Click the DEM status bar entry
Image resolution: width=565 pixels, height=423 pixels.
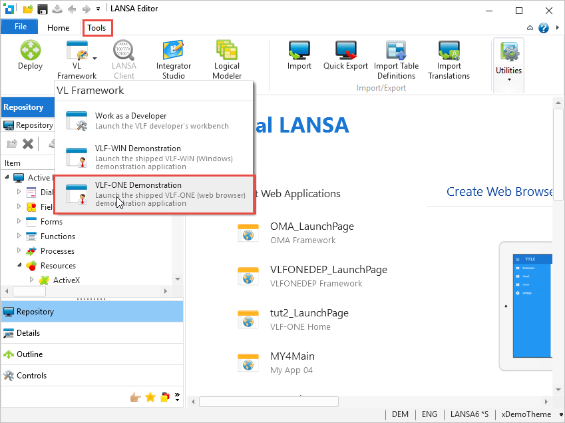pos(400,414)
